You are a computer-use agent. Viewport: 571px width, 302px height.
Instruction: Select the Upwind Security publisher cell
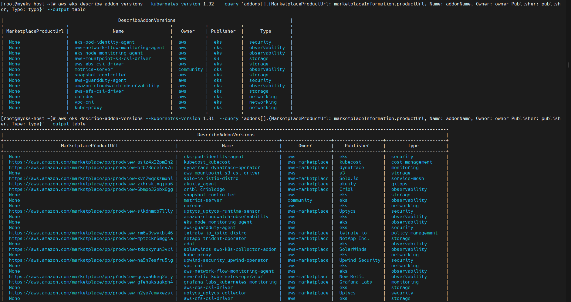tap(360, 260)
